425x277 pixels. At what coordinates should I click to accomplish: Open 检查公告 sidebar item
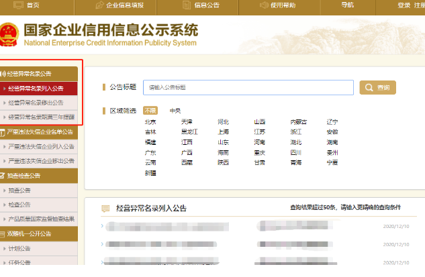pyautogui.click(x=39, y=205)
